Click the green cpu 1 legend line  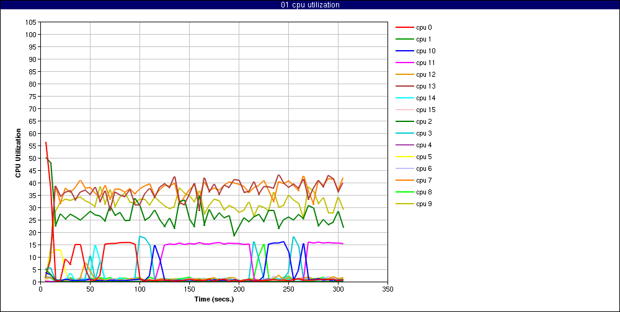pos(404,40)
